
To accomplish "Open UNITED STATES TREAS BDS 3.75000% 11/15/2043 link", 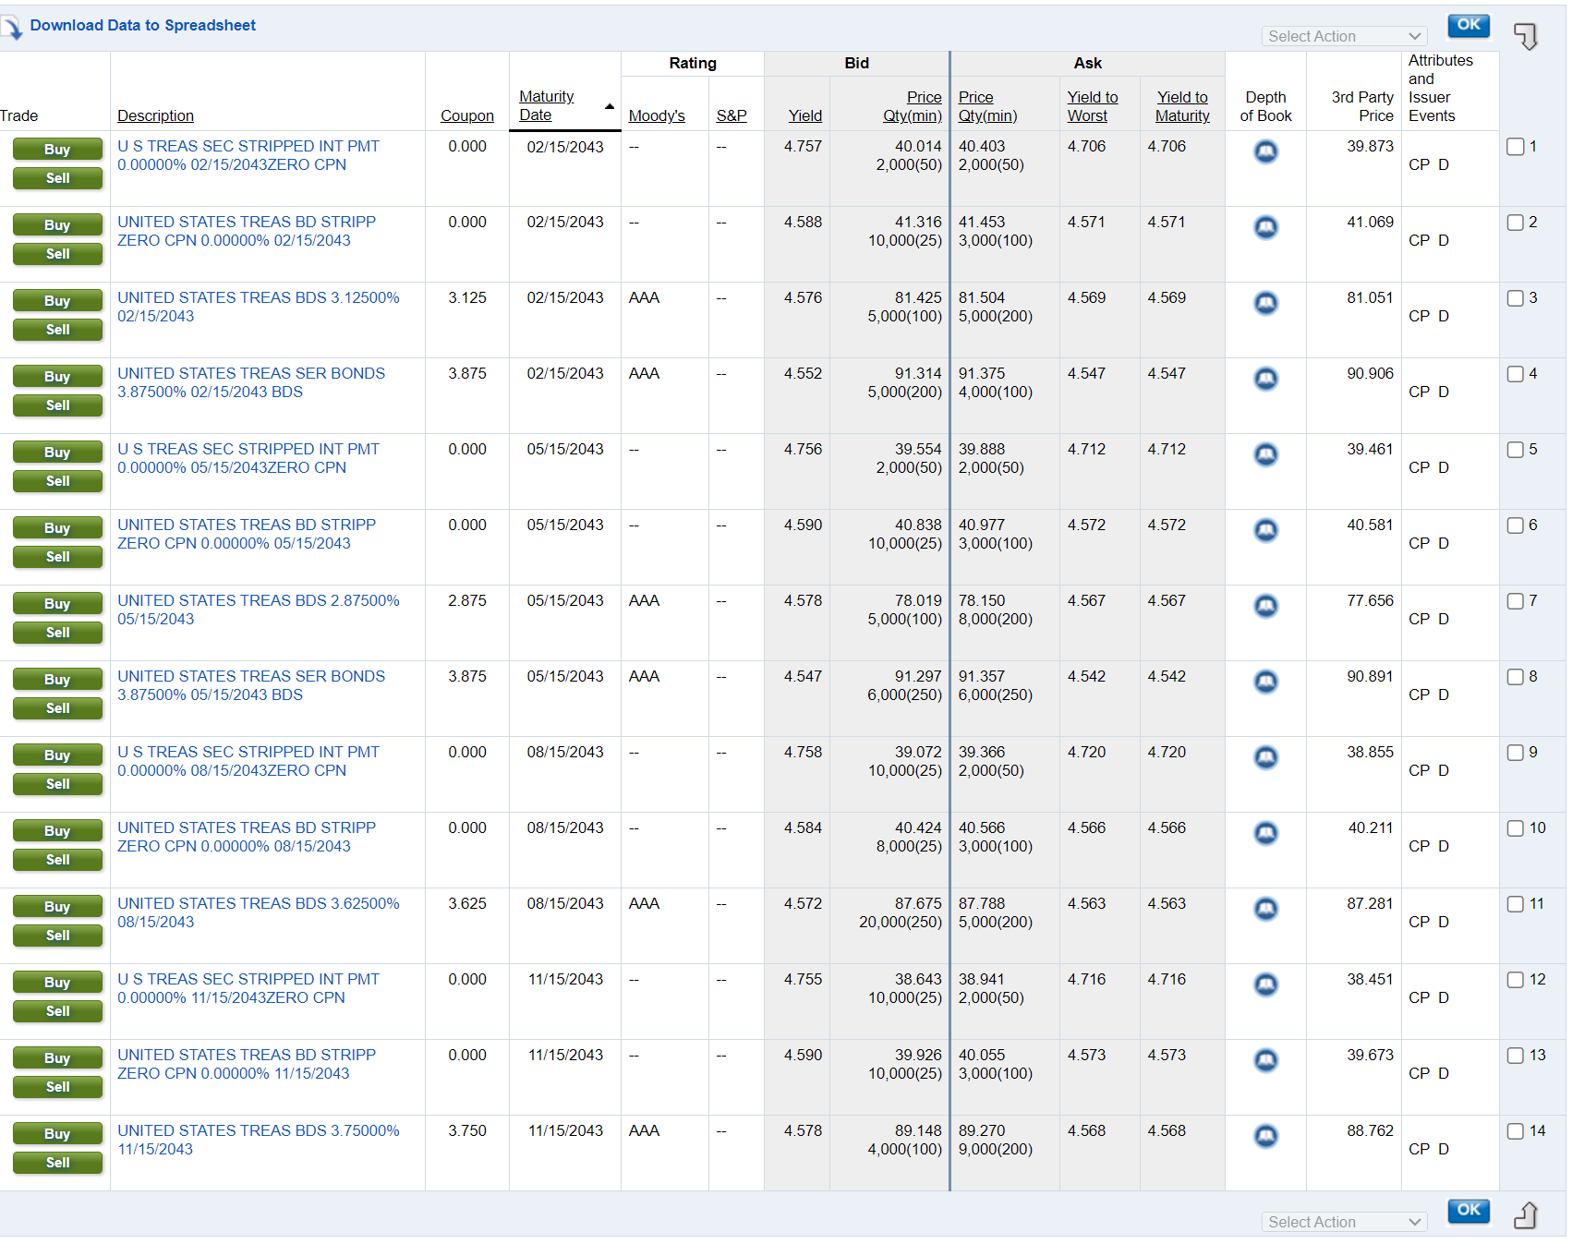I will pyautogui.click(x=259, y=1140).
